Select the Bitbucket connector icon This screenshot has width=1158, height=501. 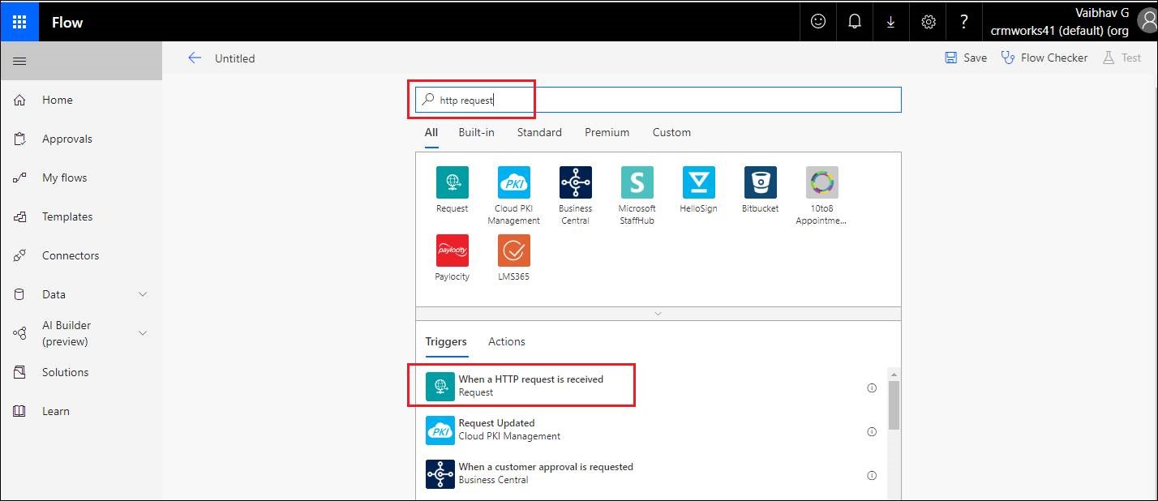coord(760,182)
